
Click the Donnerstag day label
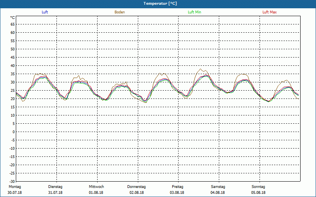tap(136, 187)
